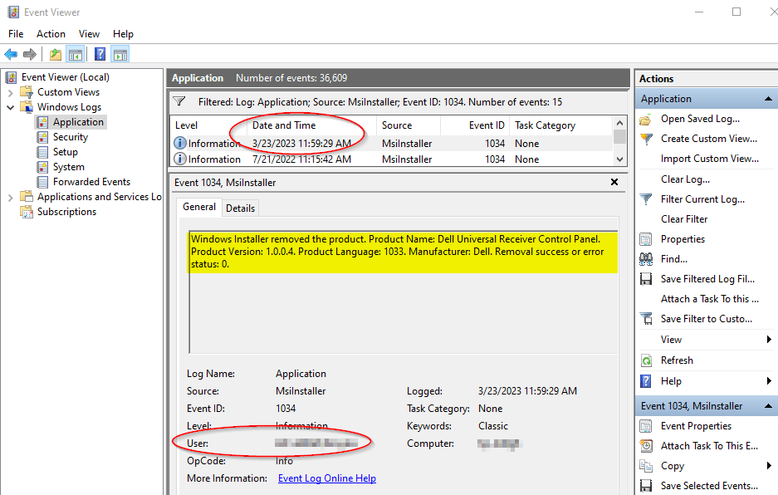Click the Security log icon in tree
This screenshot has width=778, height=495.
[42, 137]
